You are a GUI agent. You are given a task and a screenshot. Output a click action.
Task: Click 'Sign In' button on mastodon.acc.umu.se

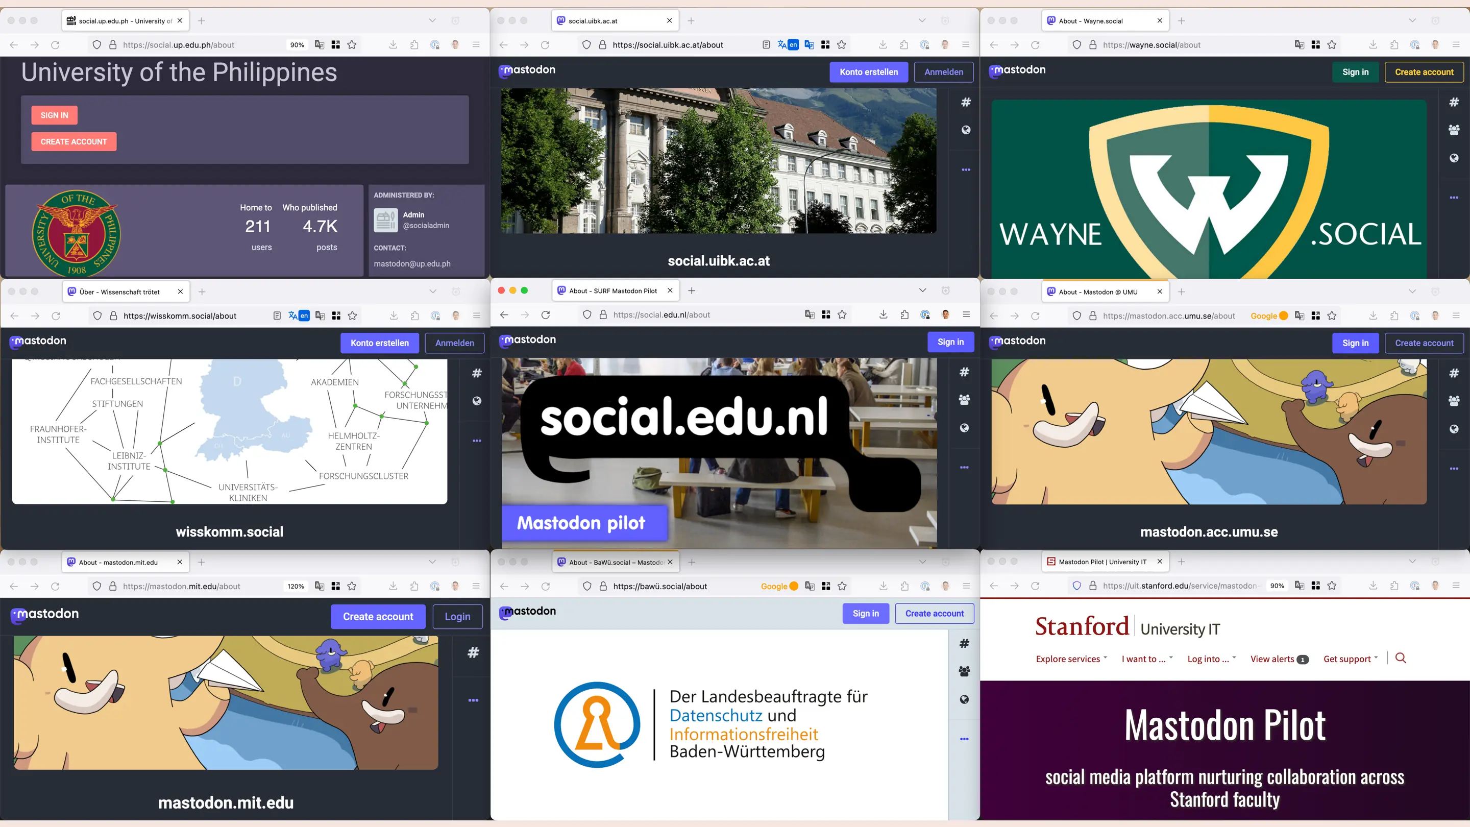(1356, 344)
